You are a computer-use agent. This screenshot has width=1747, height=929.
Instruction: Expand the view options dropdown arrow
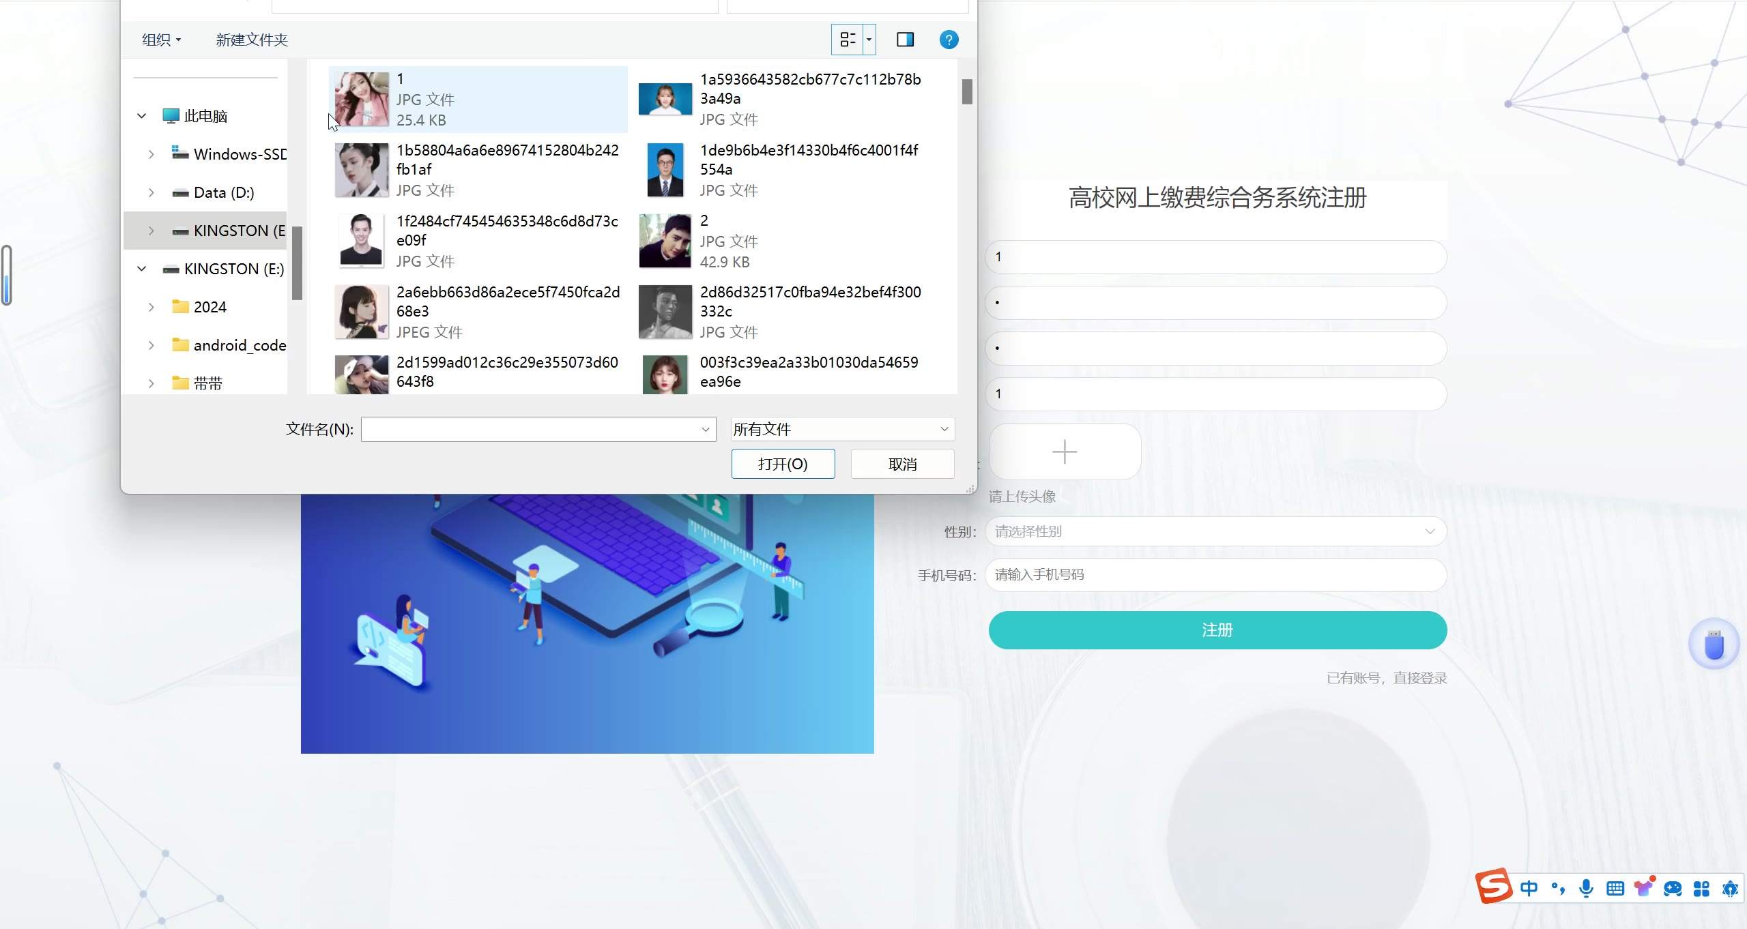click(x=869, y=40)
